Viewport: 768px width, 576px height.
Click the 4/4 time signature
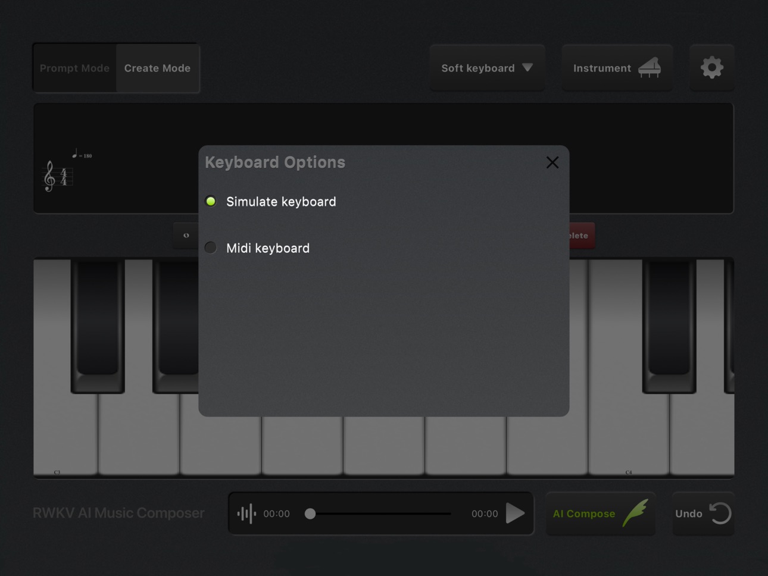click(x=64, y=177)
